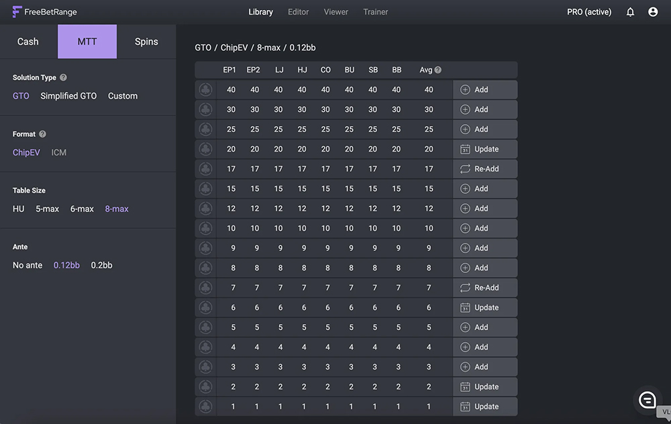This screenshot has height=424, width=671.
Task: Open the Trainer menu item
Action: click(376, 12)
